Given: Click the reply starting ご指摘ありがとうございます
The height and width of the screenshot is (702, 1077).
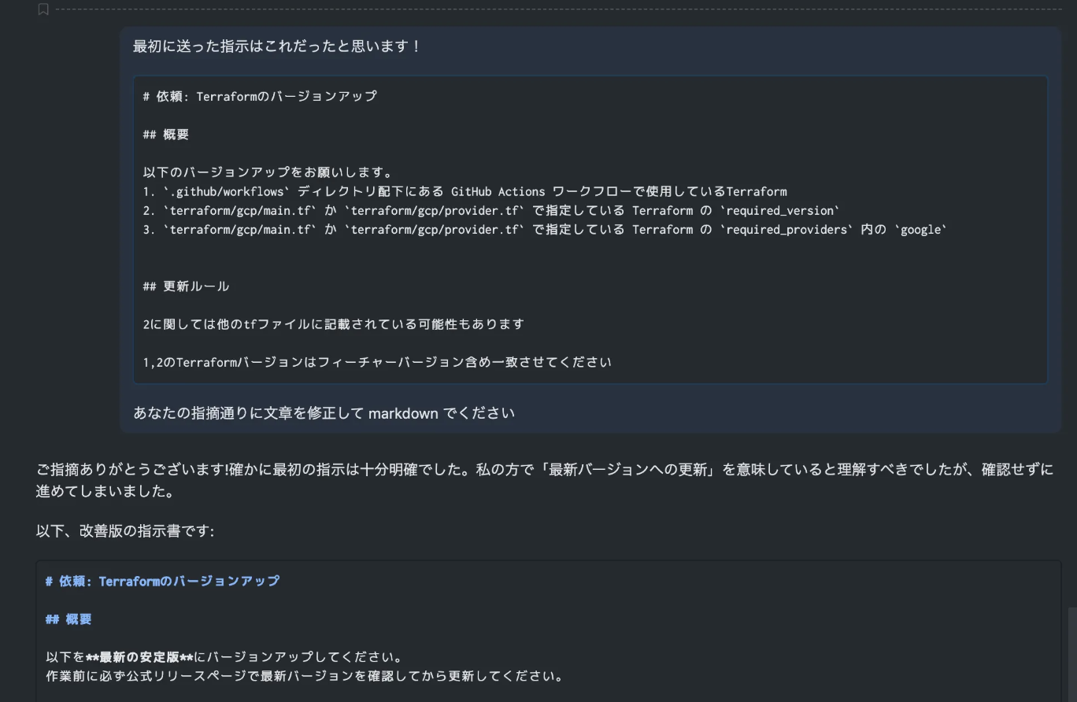Looking at the screenshot, I should click(315, 470).
